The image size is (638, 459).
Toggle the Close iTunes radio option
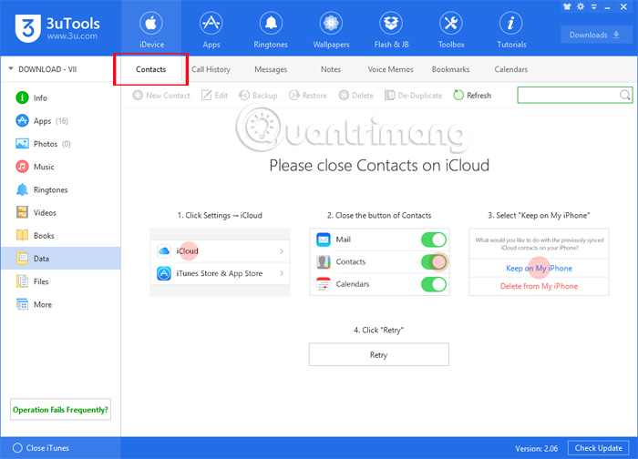click(x=17, y=448)
